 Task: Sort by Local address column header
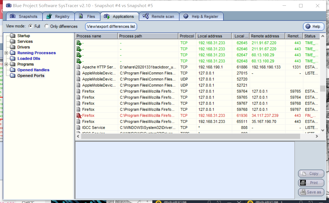coord(214,36)
